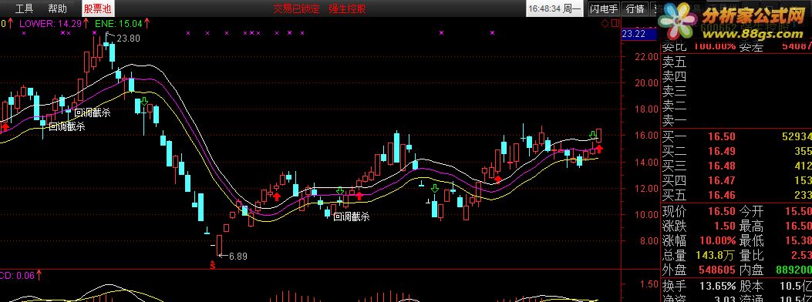Click the 买一 16.50 bid price row
This screenshot has height=302, width=812.
pyautogui.click(x=736, y=136)
